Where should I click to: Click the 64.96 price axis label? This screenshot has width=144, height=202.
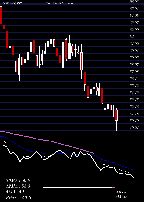coord(134,16)
